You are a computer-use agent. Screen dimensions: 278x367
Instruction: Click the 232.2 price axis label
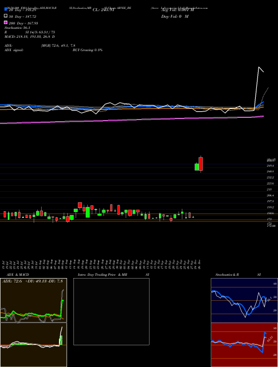(x=271, y=177)
